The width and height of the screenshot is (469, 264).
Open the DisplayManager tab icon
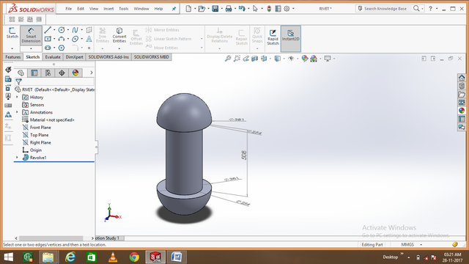[75, 73]
